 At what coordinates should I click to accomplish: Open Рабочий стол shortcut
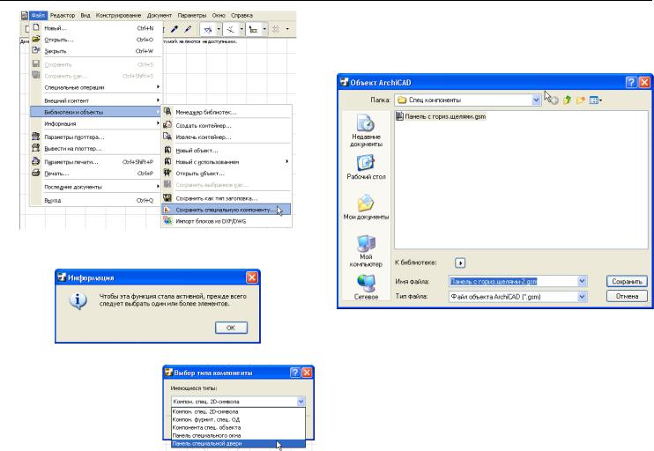pyautogui.click(x=366, y=167)
